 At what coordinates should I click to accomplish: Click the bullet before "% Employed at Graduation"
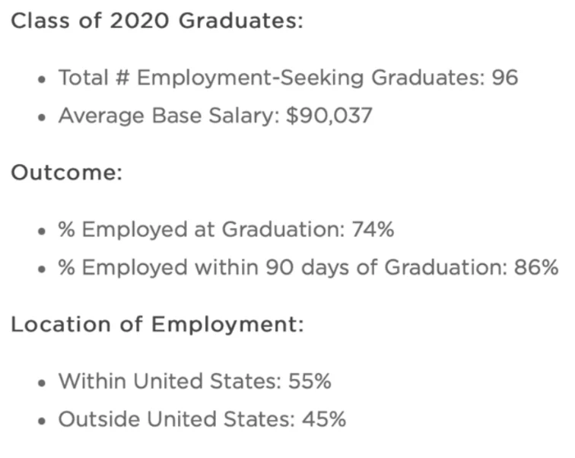point(42,231)
